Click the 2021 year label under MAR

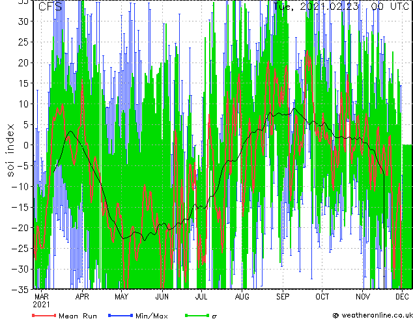pyautogui.click(x=41, y=305)
